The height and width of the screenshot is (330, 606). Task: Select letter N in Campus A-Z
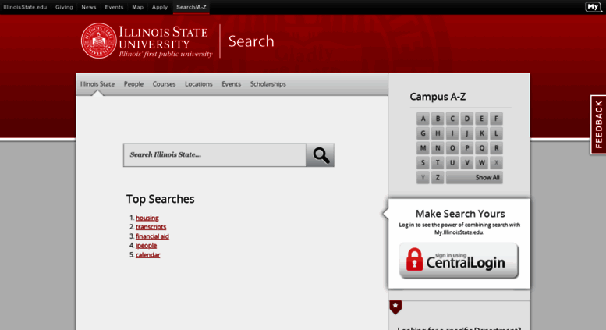pyautogui.click(x=438, y=148)
